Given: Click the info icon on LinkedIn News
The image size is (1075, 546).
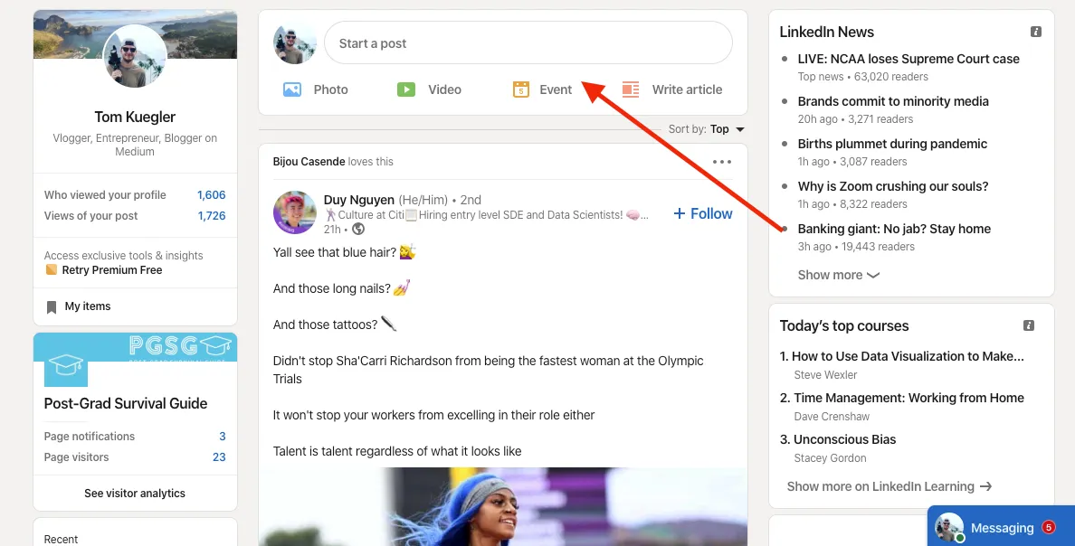Looking at the screenshot, I should (x=1035, y=31).
